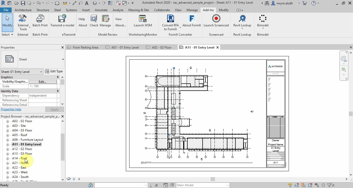Click the Visibility/Graphics Edit button
The image size is (353, 188).
pos(42,82)
